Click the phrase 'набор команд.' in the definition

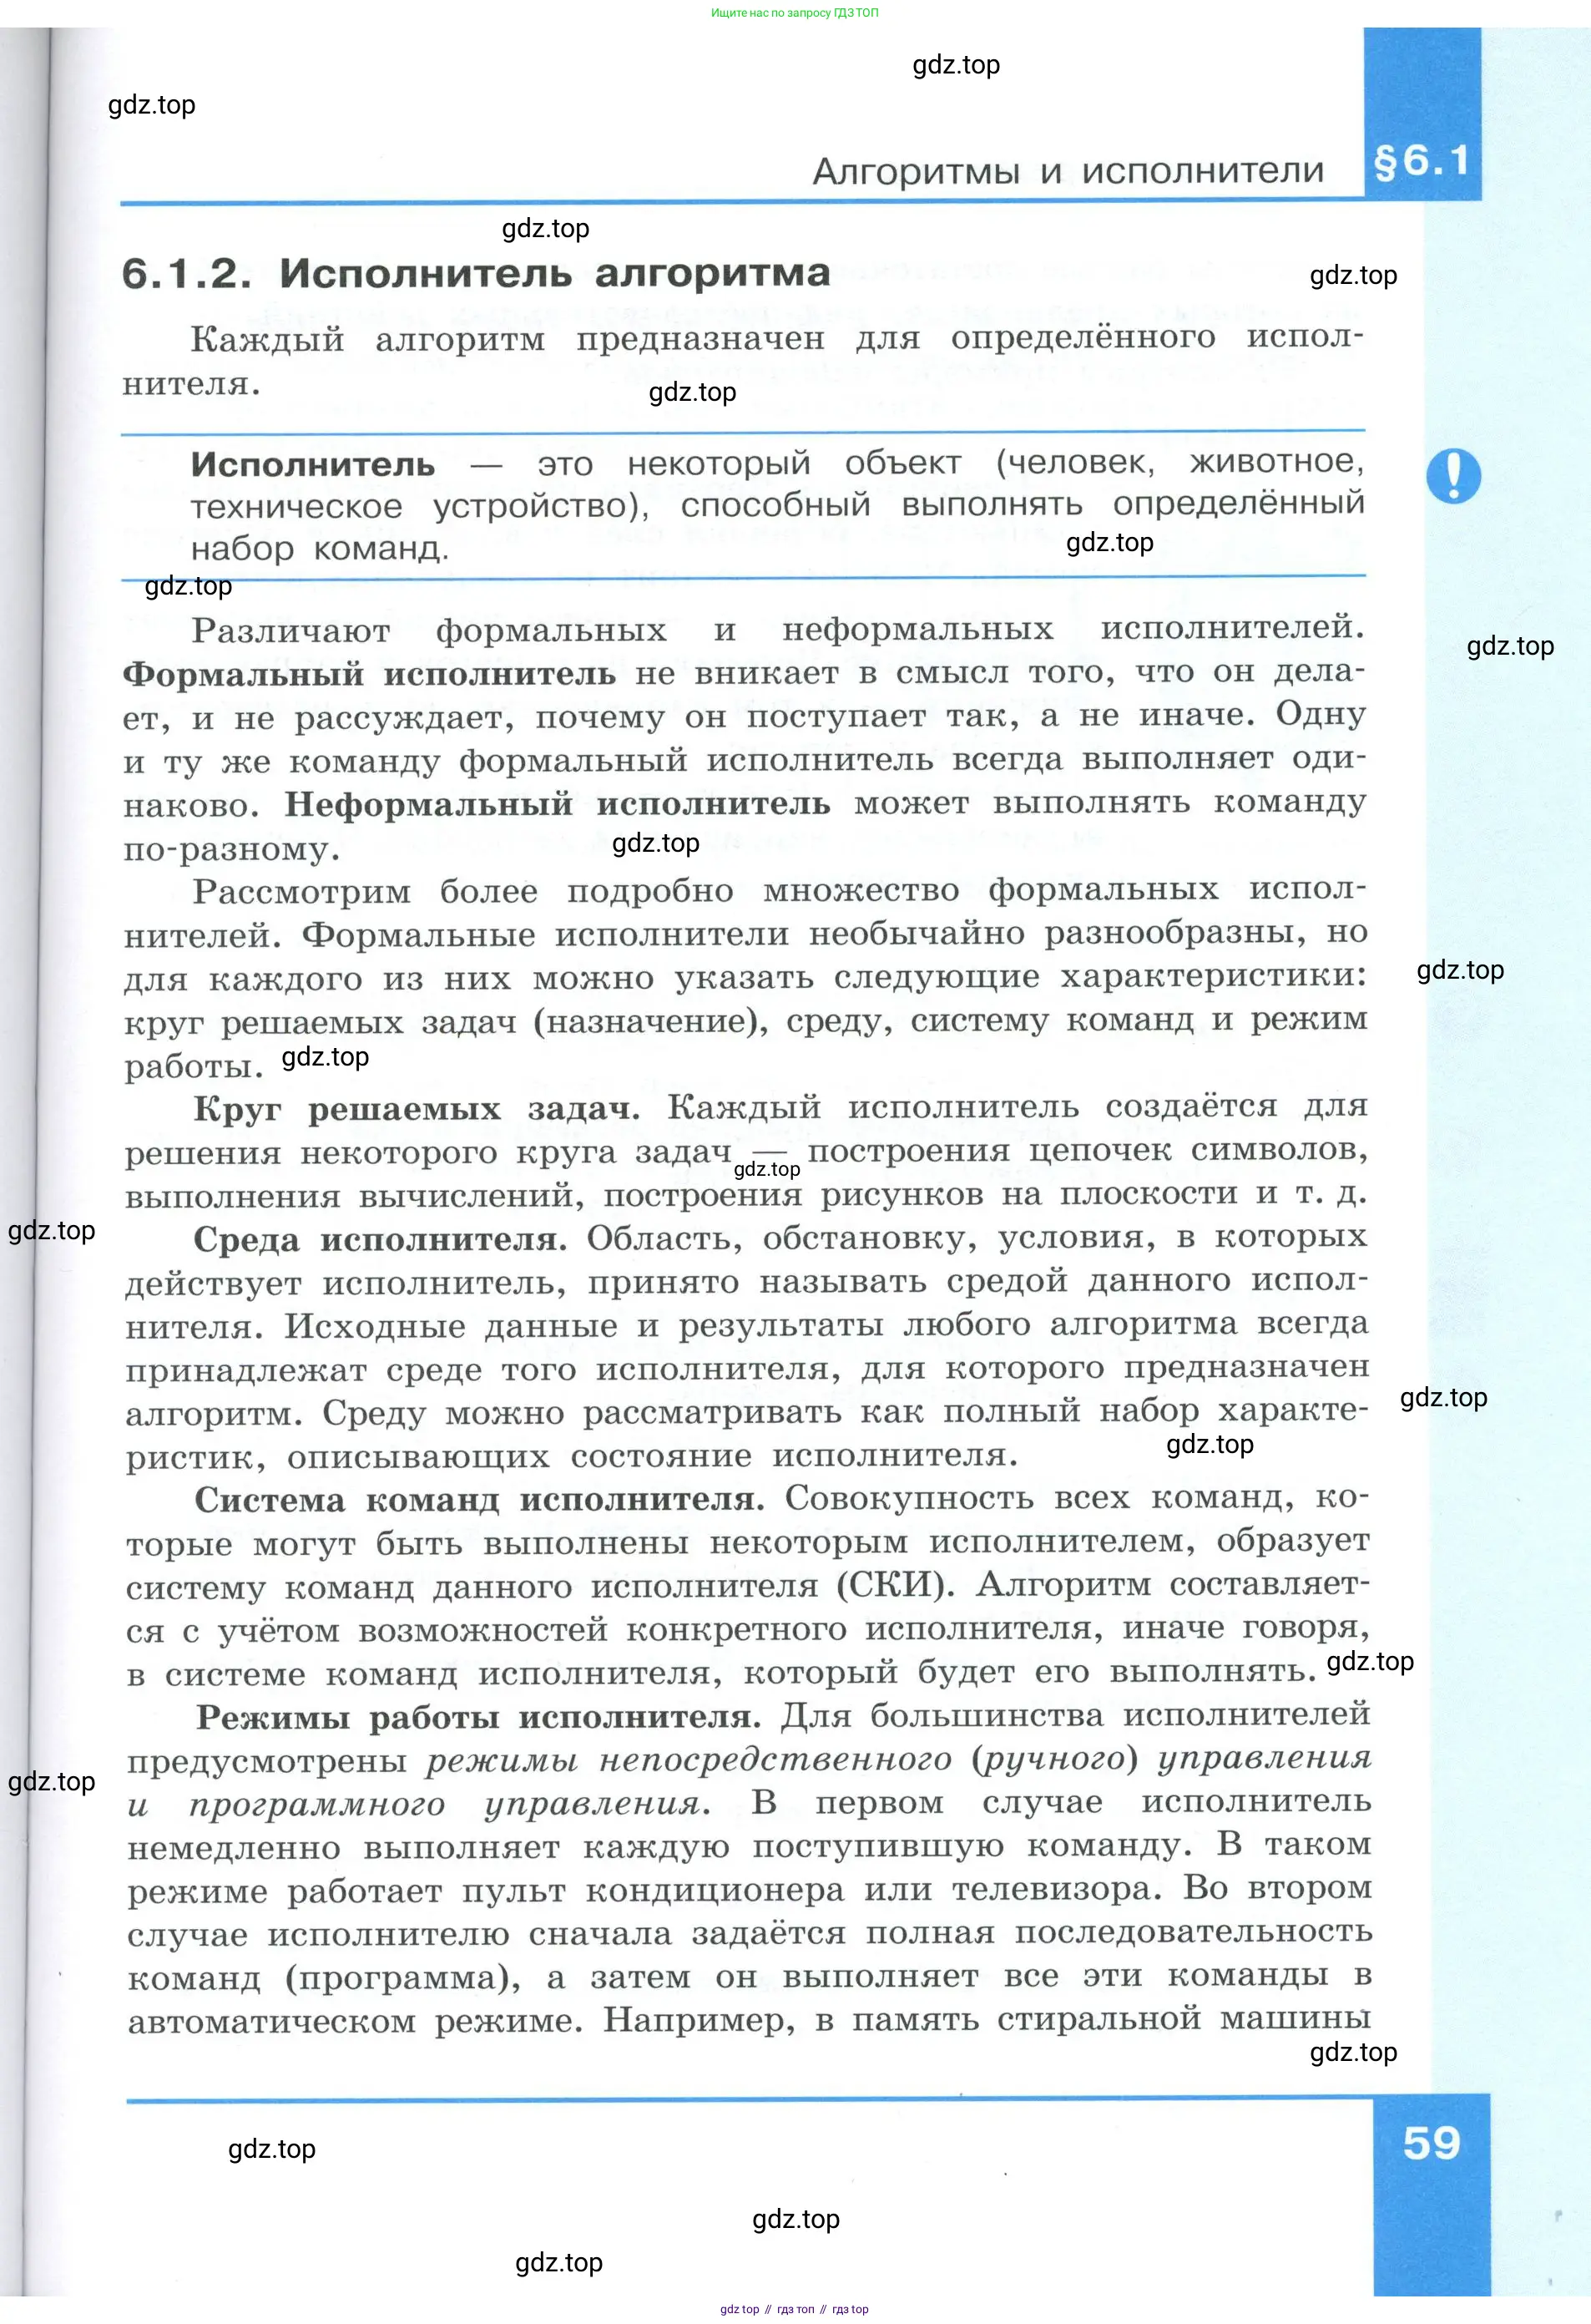[320, 549]
